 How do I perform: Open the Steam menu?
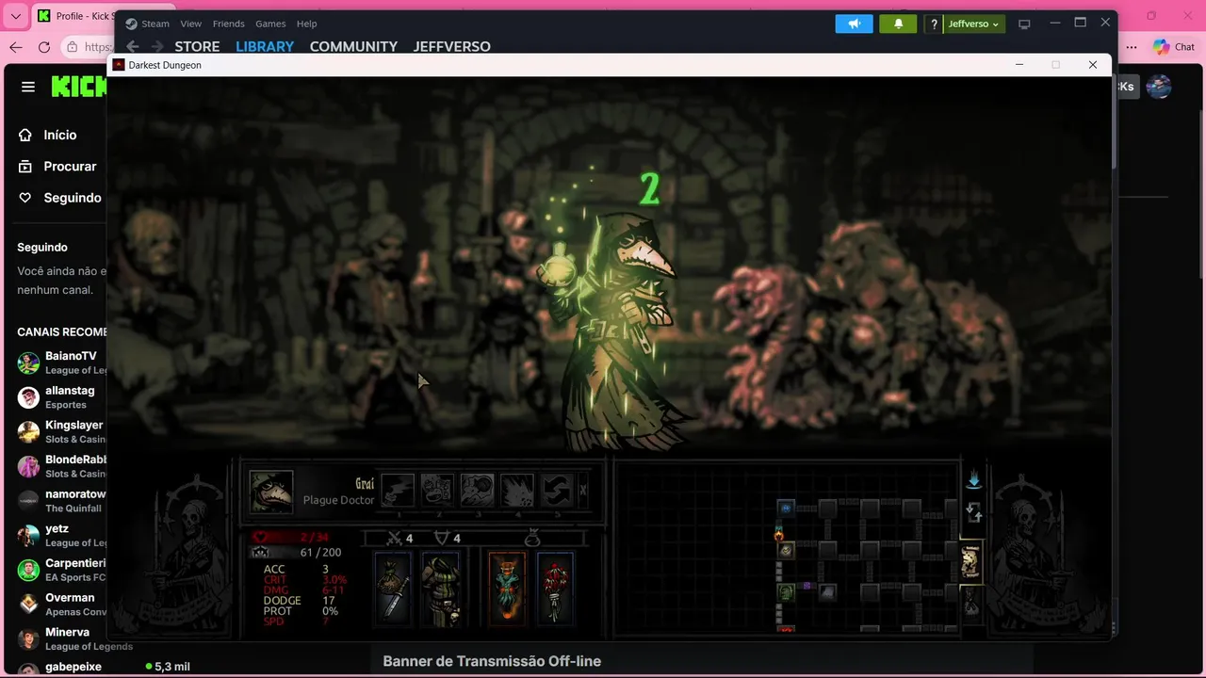148,24
